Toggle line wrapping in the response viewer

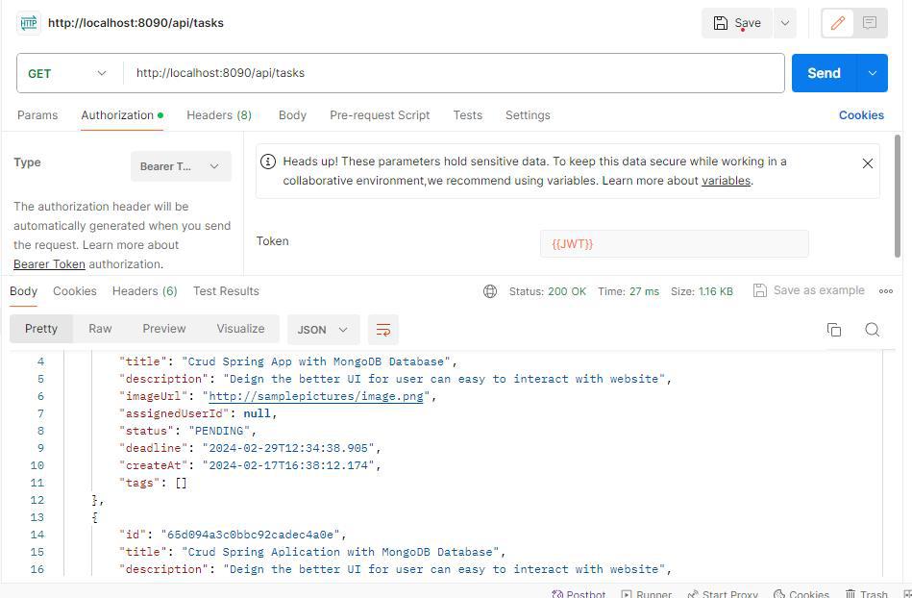pos(383,329)
